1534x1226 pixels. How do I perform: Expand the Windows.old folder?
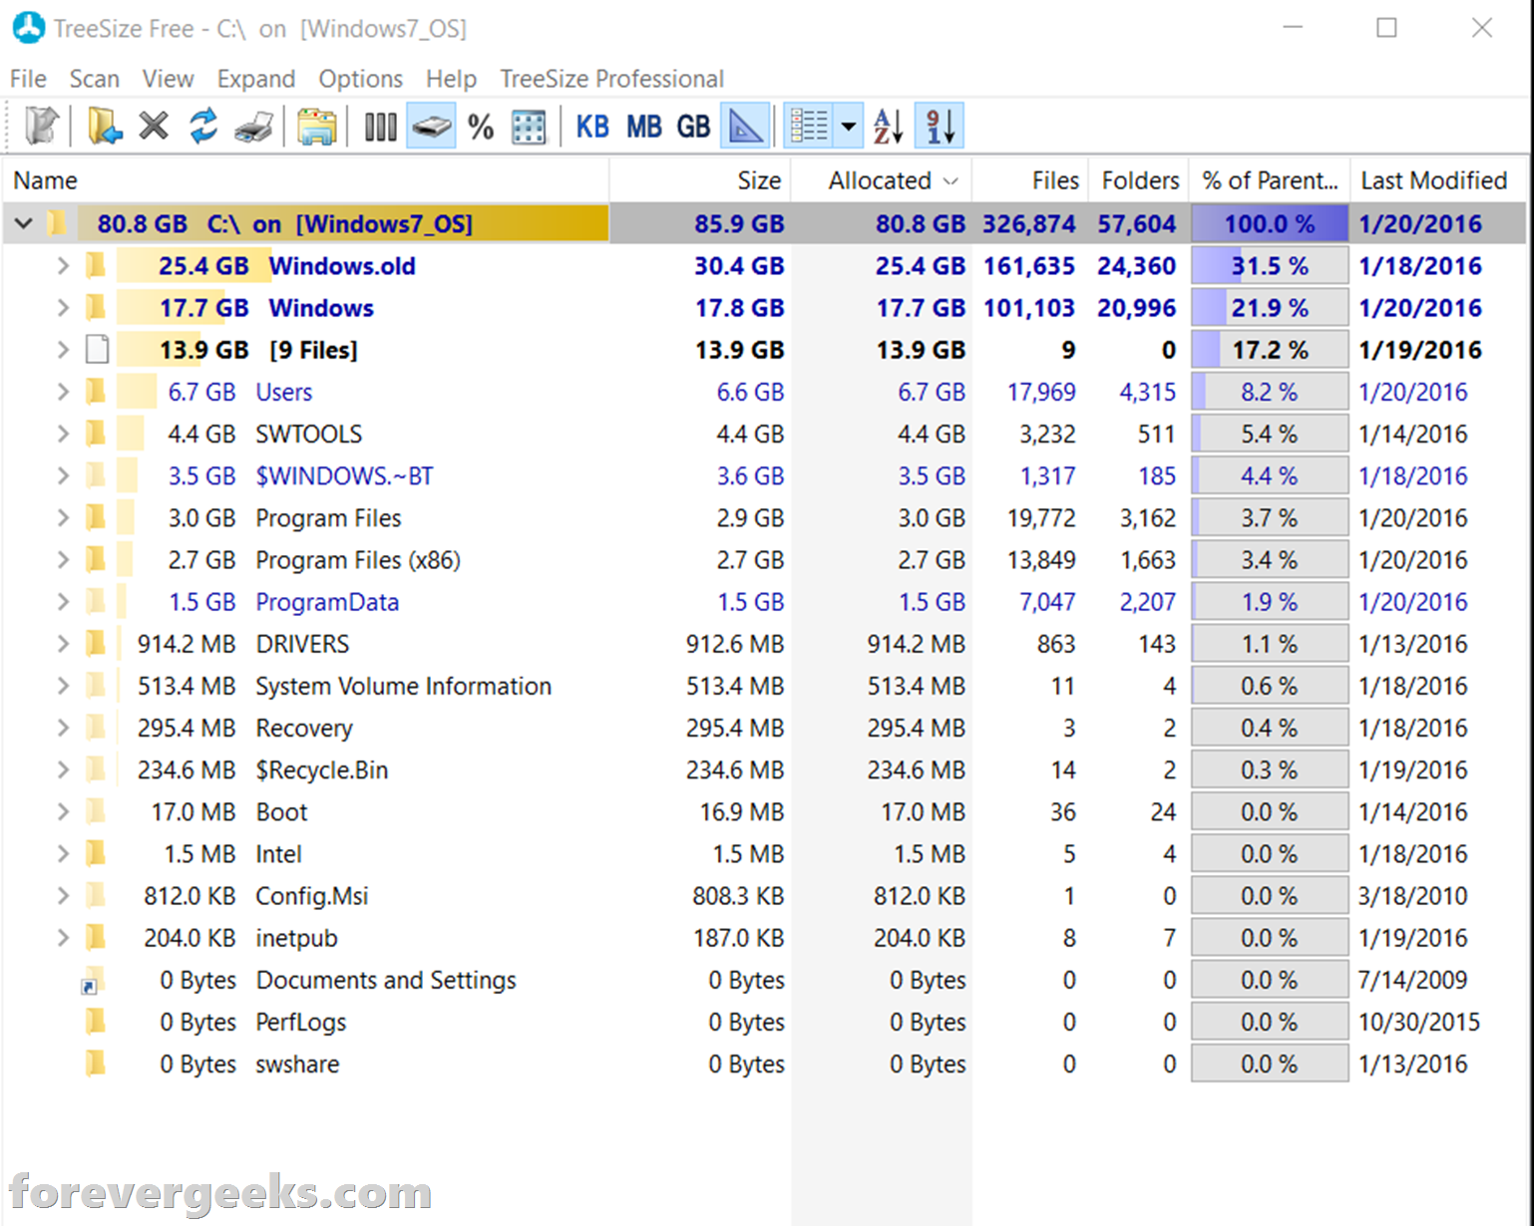coord(63,266)
